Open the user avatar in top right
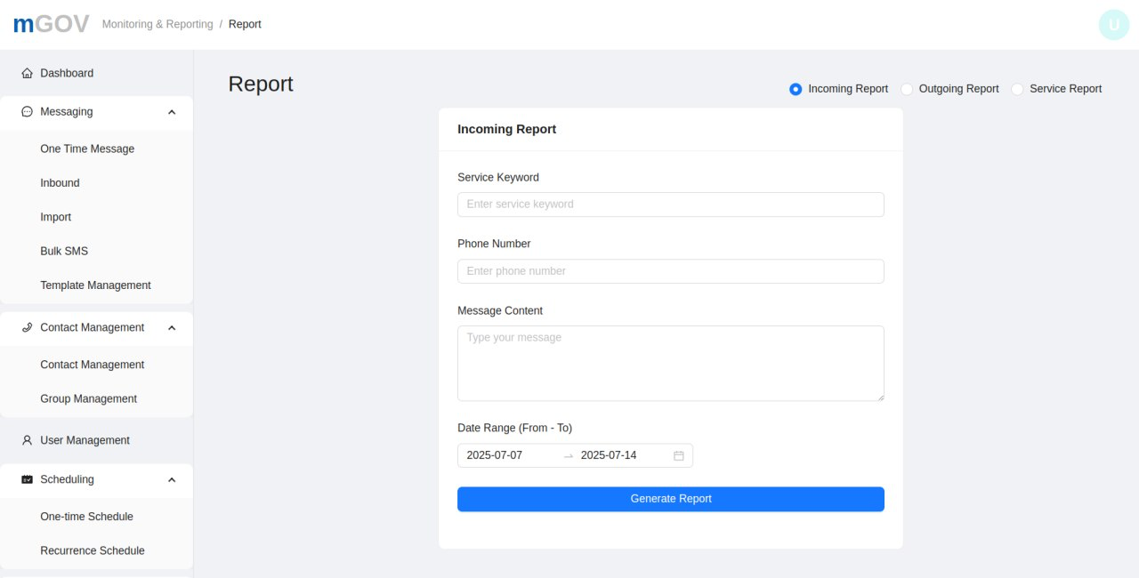This screenshot has width=1139, height=578. coord(1113,25)
